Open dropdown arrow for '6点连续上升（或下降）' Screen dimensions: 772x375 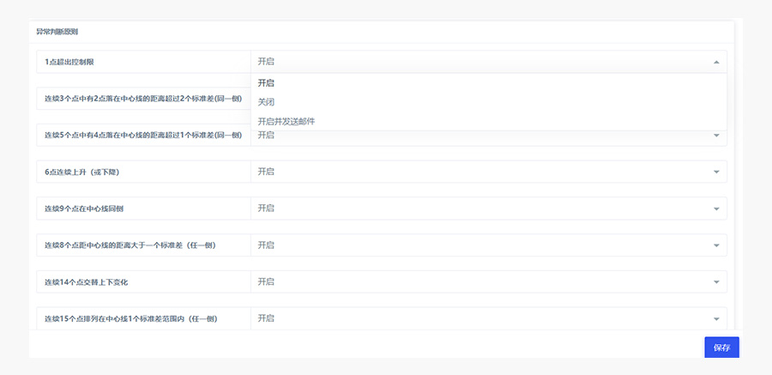[716, 172]
